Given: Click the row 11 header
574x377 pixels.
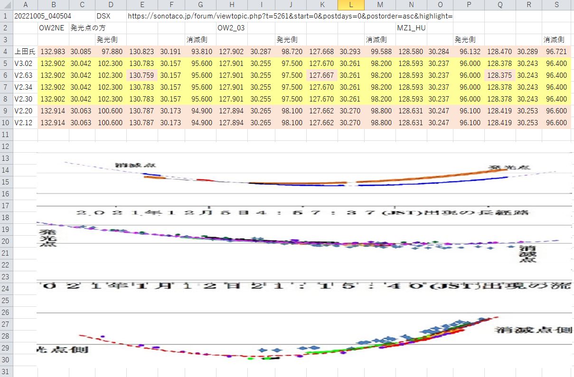Looking at the screenshot, I should (x=6, y=135).
